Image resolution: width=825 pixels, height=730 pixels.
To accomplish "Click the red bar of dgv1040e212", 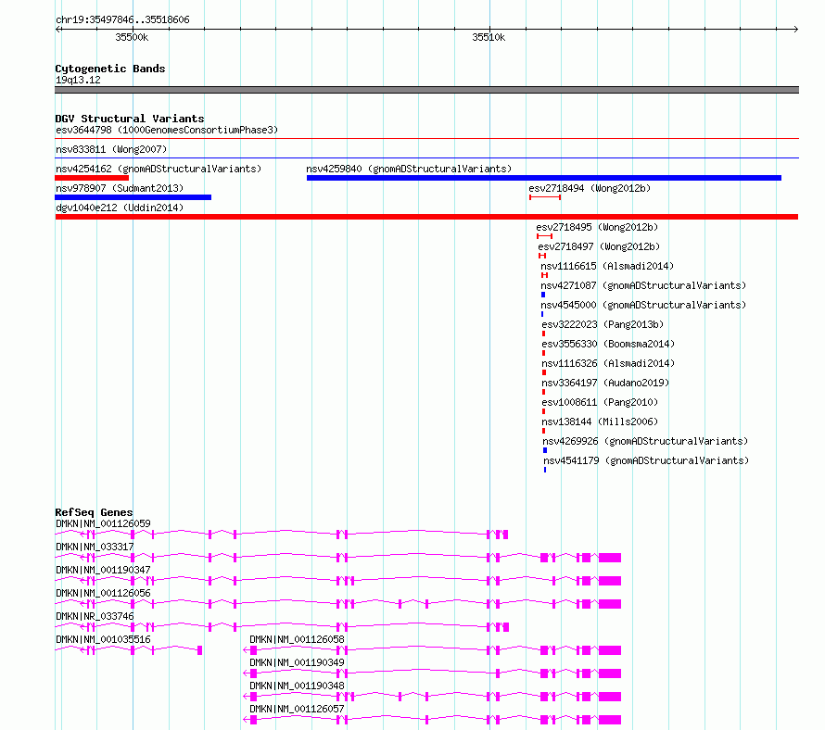I will click(426, 217).
